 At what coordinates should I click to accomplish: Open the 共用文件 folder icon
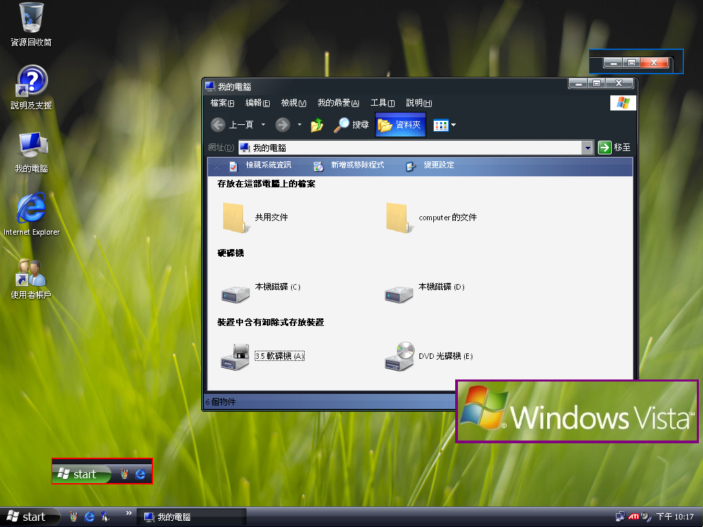coord(235,217)
